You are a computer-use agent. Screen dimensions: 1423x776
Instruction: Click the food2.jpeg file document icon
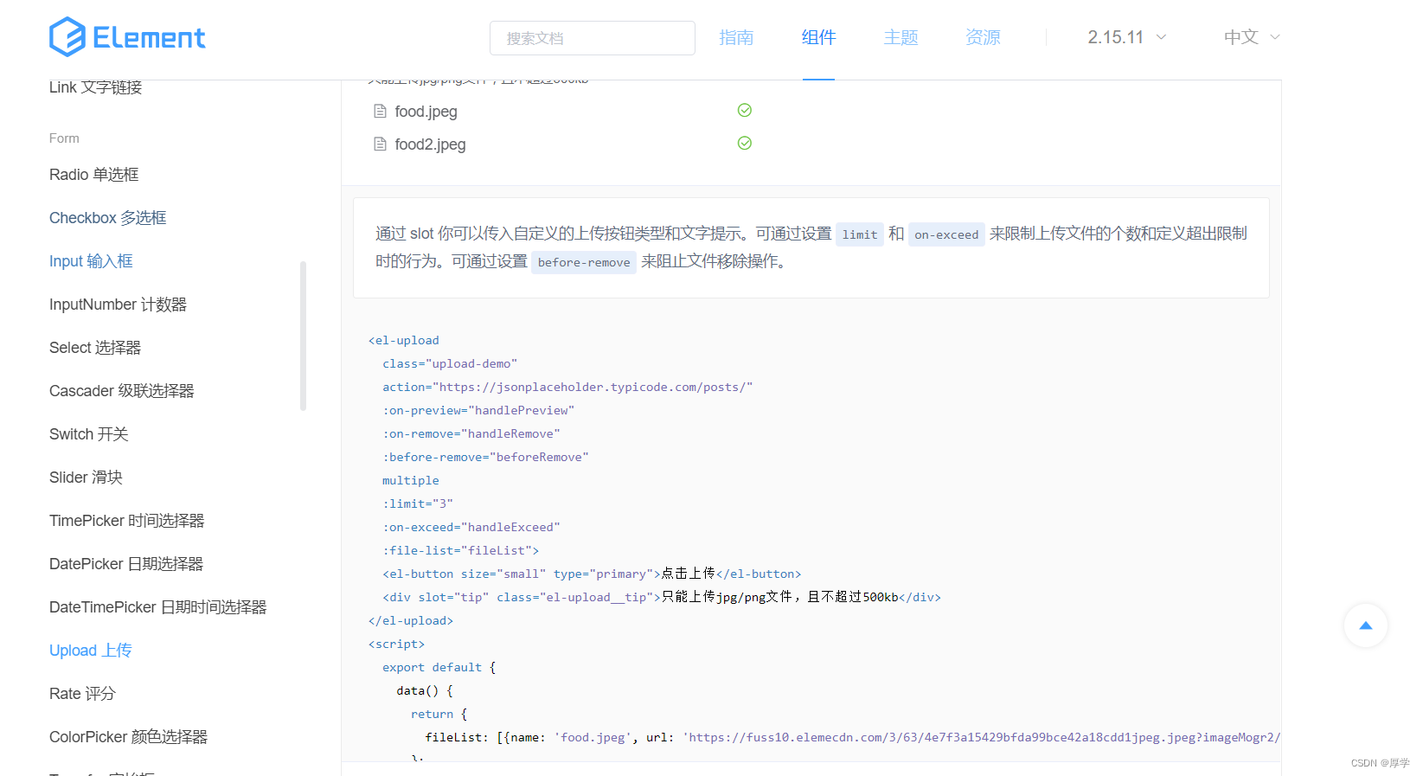pyautogui.click(x=380, y=144)
